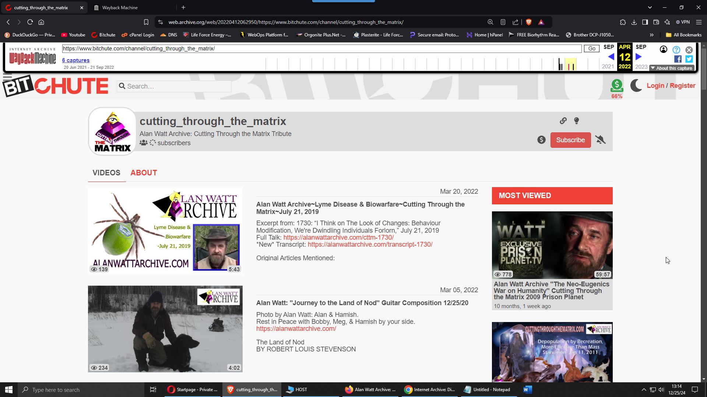Expand About this capture dropdown

[672, 68]
